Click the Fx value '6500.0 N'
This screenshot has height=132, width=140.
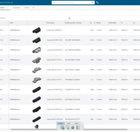[x=124, y=109]
